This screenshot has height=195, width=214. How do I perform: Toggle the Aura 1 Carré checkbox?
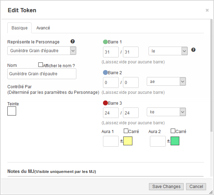pyautogui.click(x=126, y=131)
